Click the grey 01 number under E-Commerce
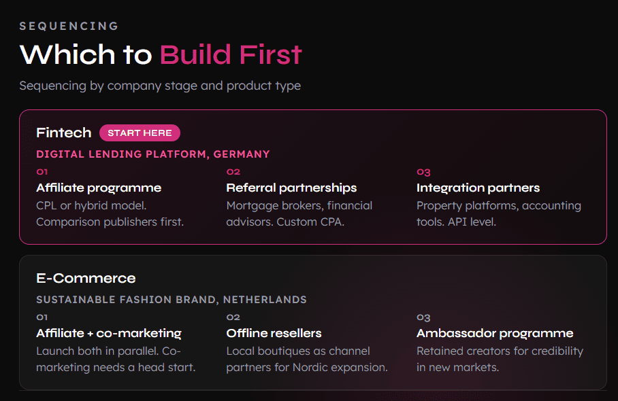This screenshot has width=618, height=401. tap(42, 317)
